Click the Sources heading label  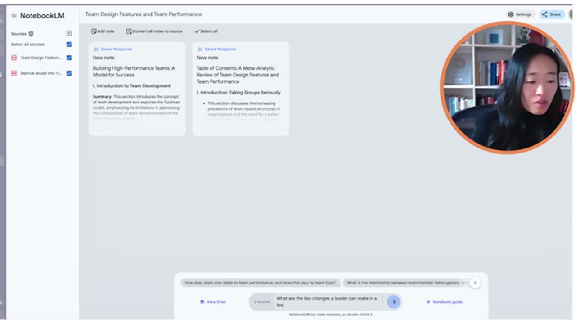(x=19, y=34)
